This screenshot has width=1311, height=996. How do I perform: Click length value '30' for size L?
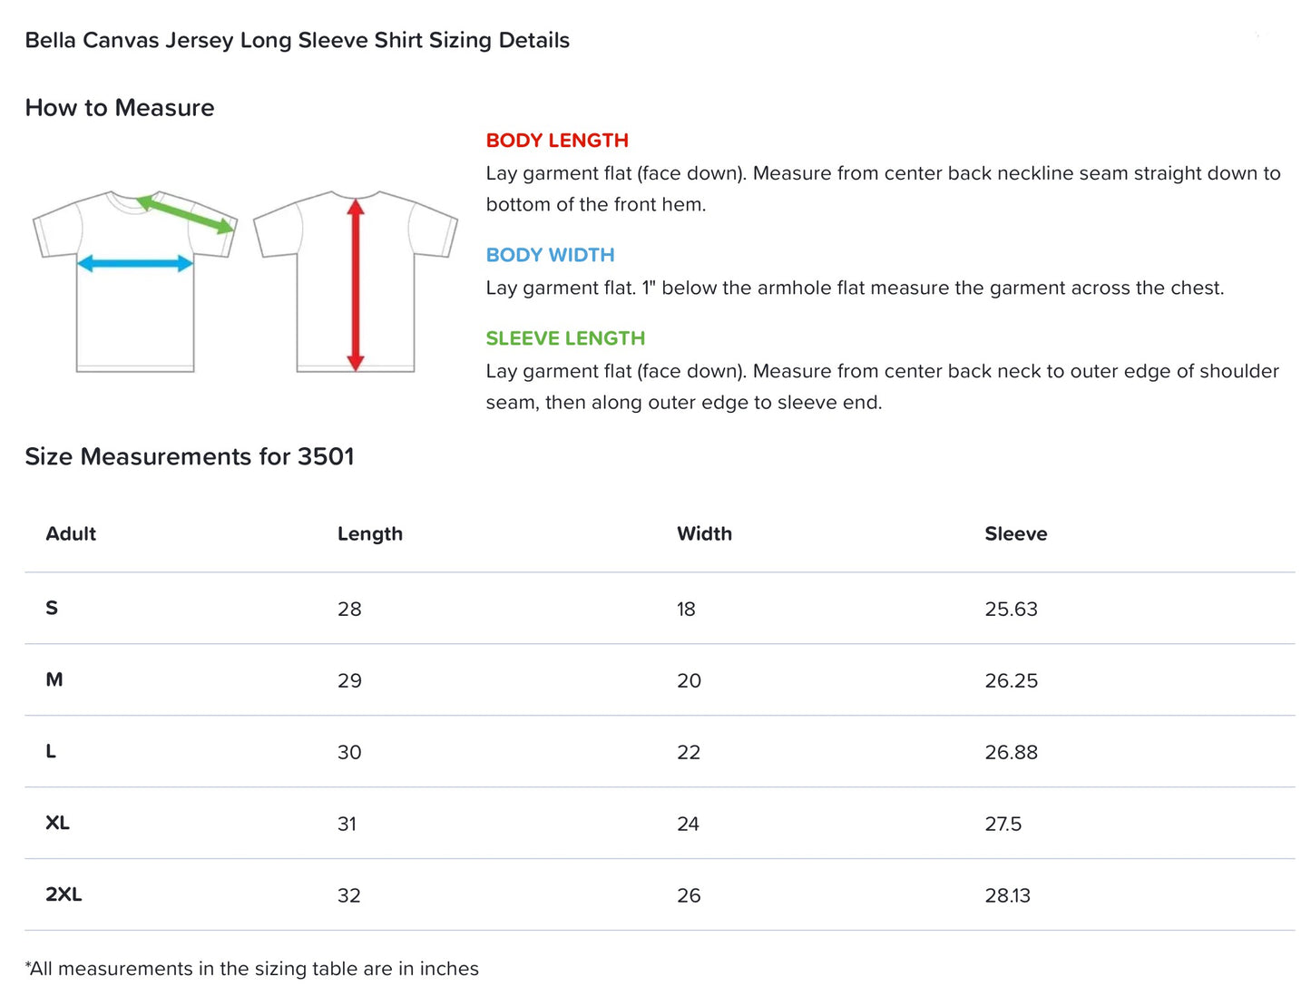(x=349, y=752)
